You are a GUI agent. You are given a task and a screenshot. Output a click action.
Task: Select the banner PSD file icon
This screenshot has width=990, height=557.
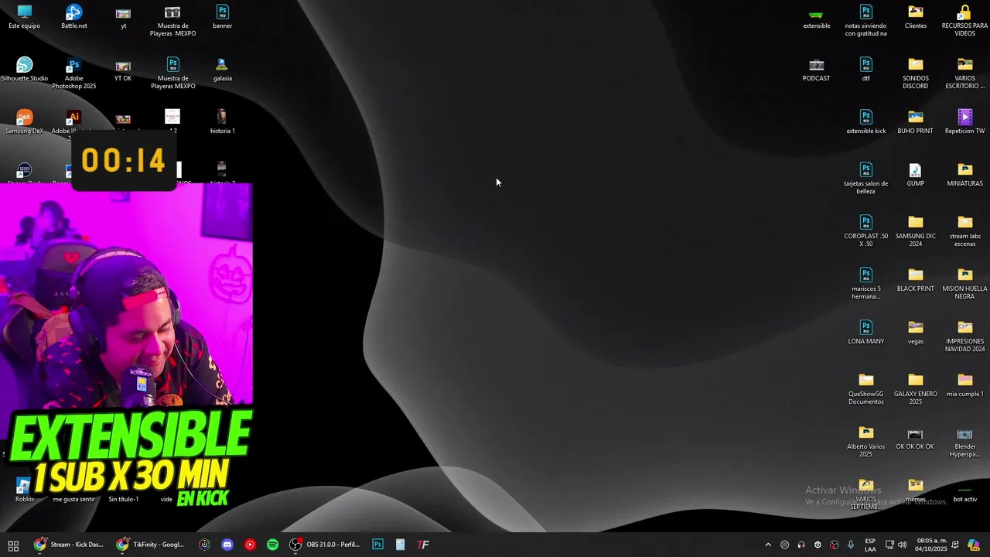223,17
